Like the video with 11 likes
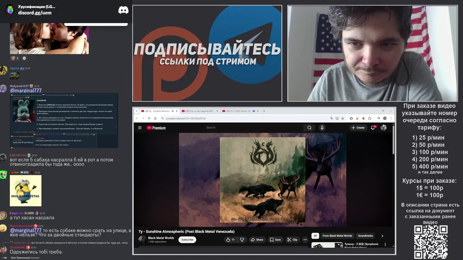The width and height of the screenshot is (463, 260). tap(230, 239)
